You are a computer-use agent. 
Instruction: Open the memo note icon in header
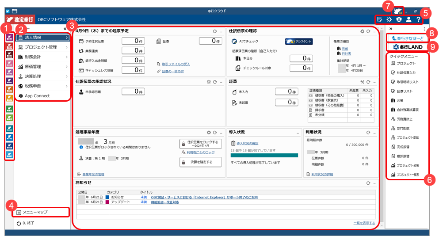click(380, 19)
